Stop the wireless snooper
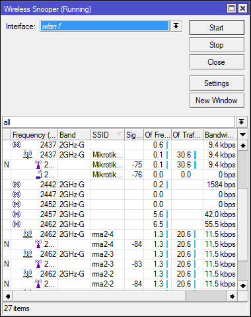Screen dimensions: 251x317 pos(217,45)
